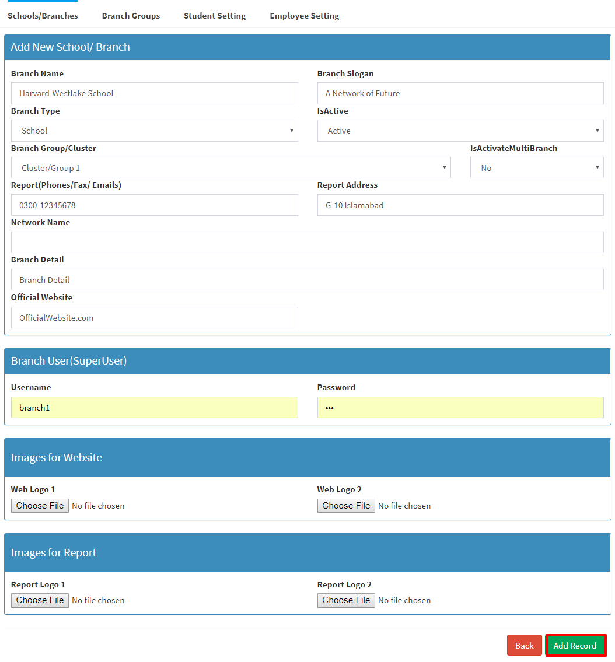Open the Employee Setting tab
This screenshot has width=615, height=662.
tap(305, 16)
